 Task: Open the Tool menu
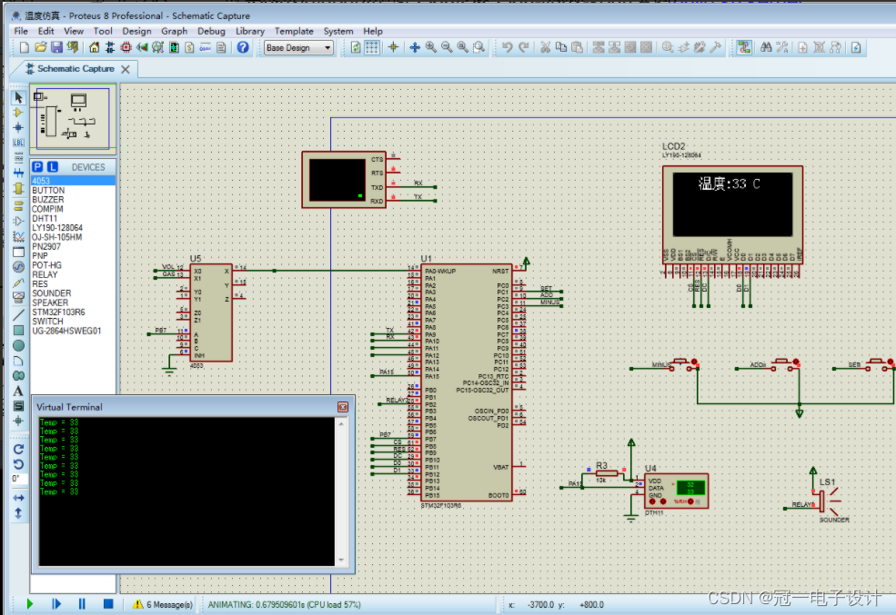coord(103,32)
